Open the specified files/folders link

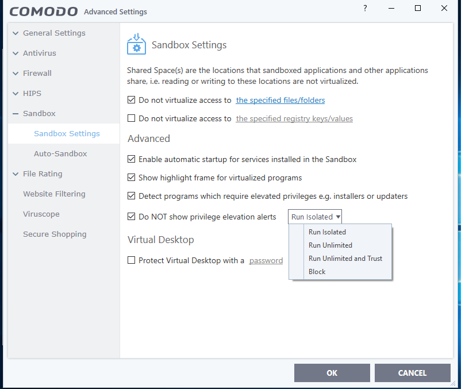[x=280, y=100]
